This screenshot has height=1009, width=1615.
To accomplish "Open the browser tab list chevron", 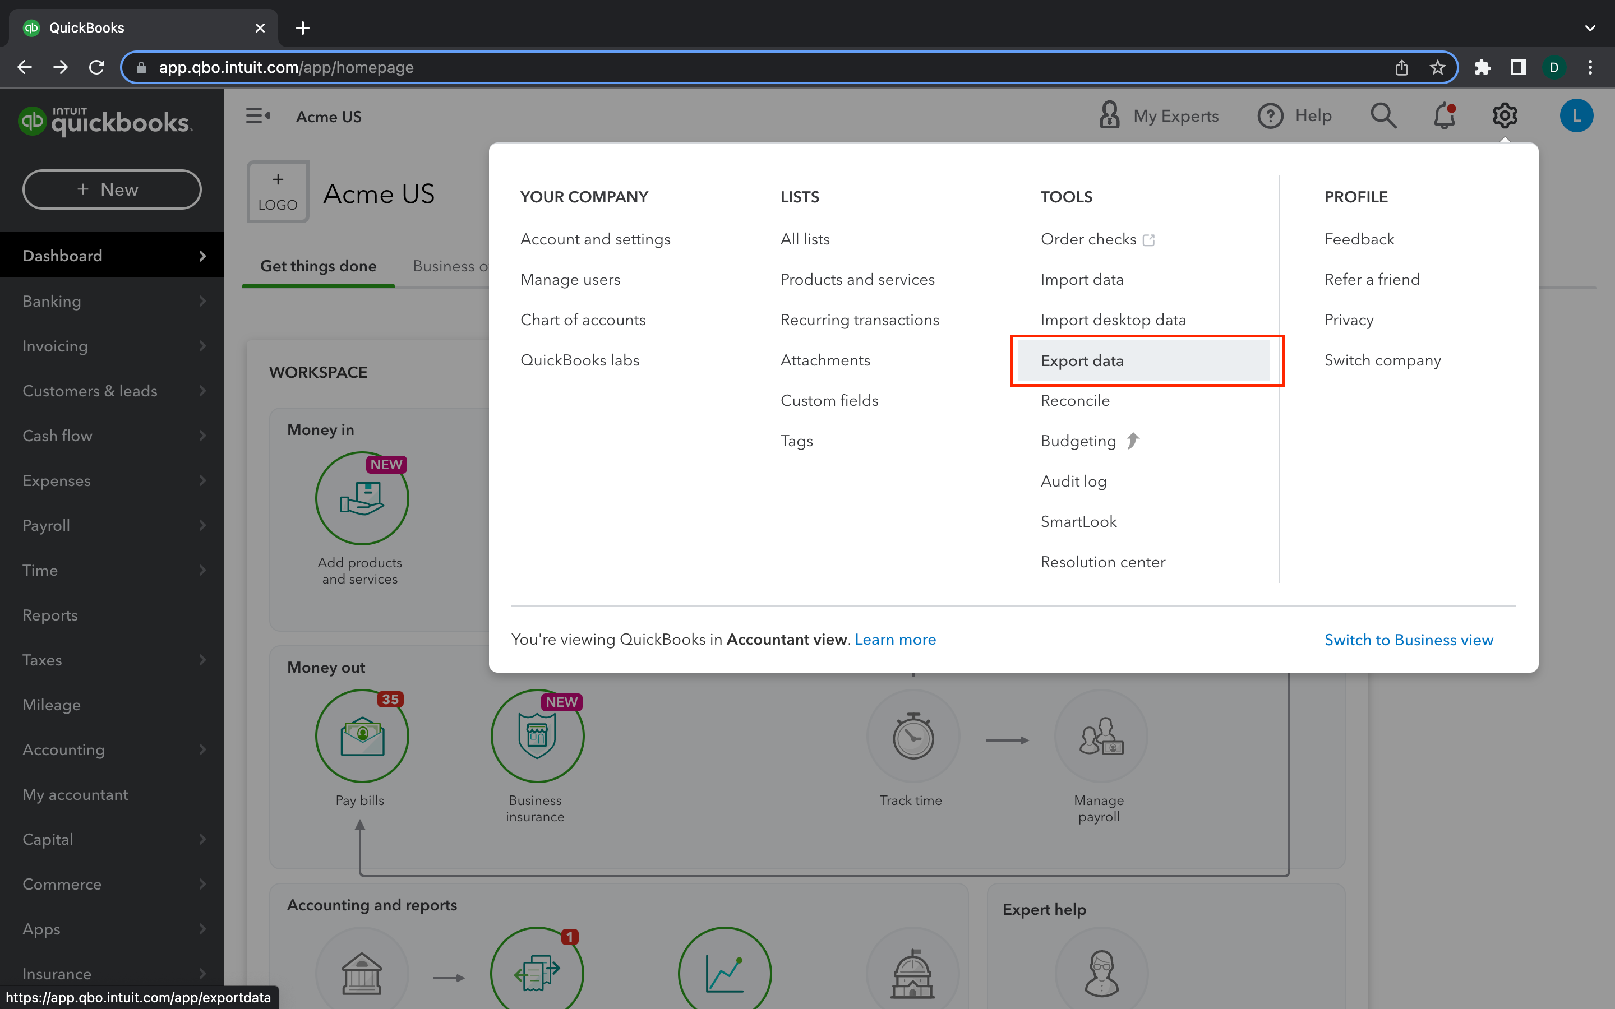I will pyautogui.click(x=1590, y=28).
